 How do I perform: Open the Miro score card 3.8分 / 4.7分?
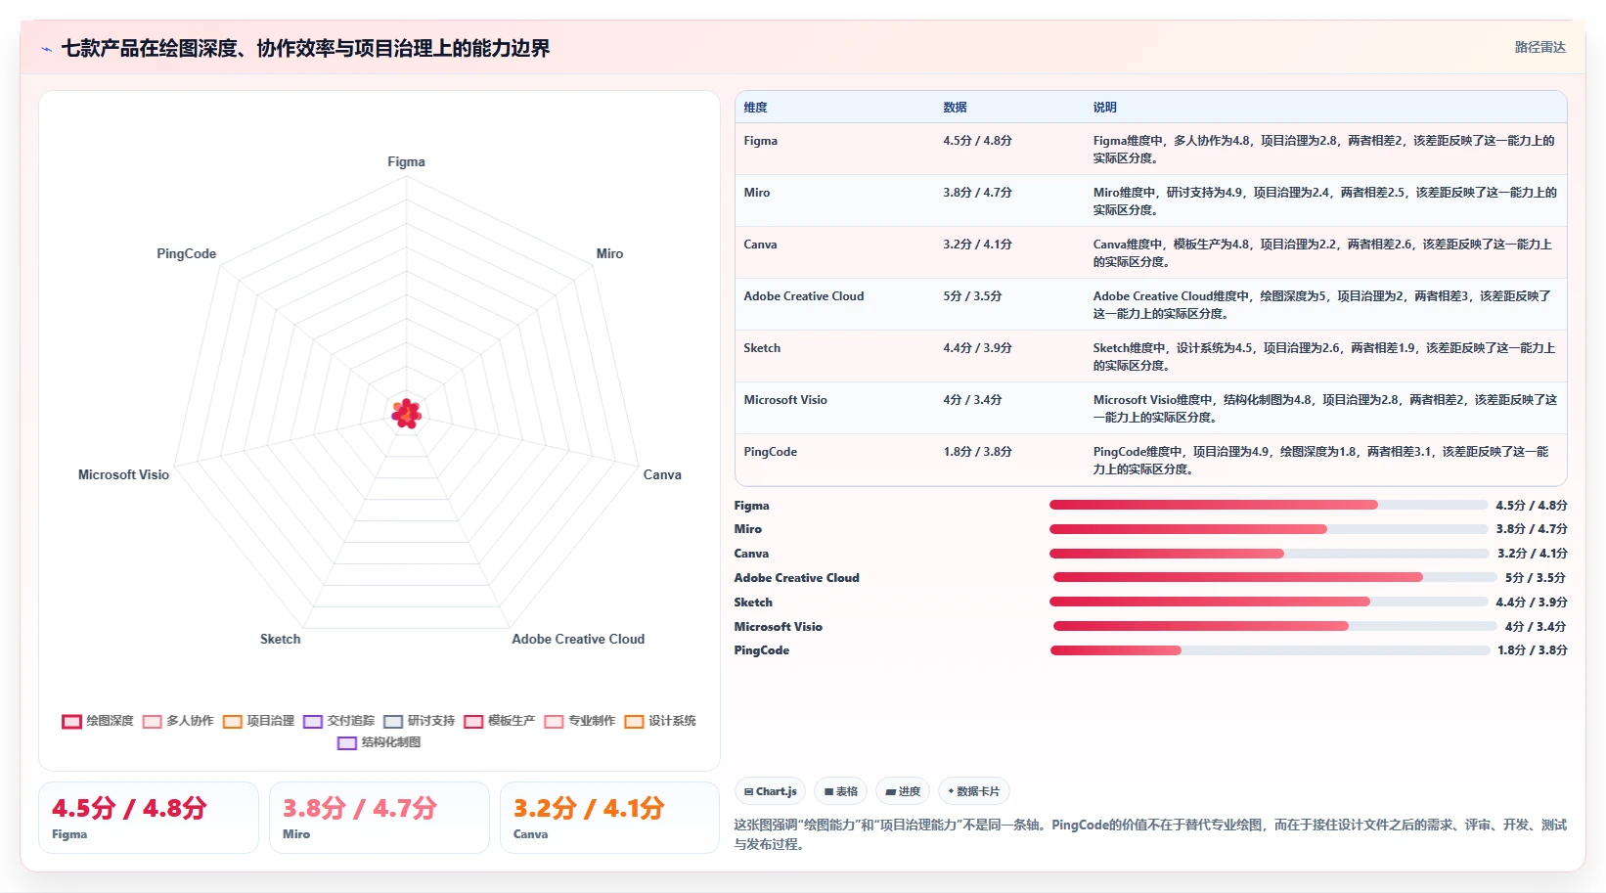coord(379,818)
